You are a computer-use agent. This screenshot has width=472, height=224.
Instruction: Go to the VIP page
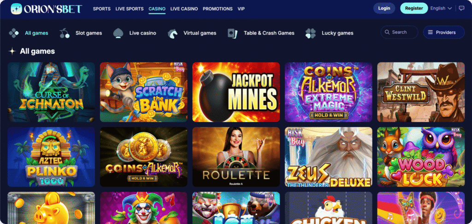click(241, 9)
